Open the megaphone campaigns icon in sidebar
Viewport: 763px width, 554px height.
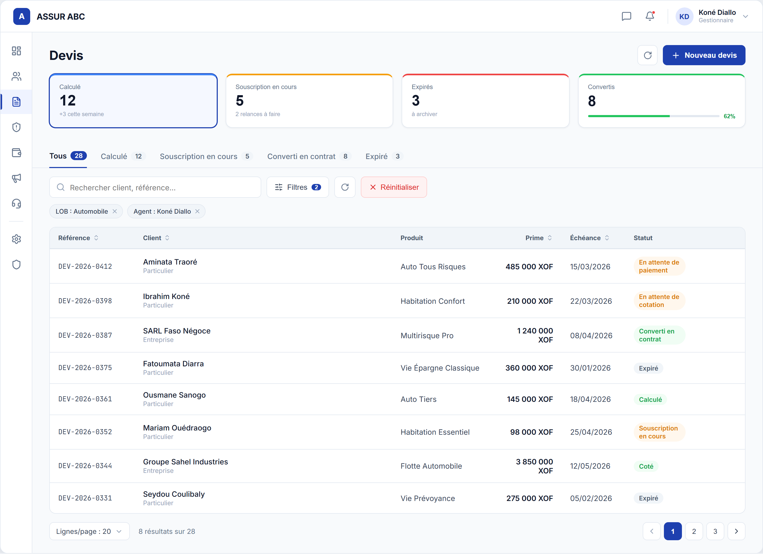tap(16, 178)
